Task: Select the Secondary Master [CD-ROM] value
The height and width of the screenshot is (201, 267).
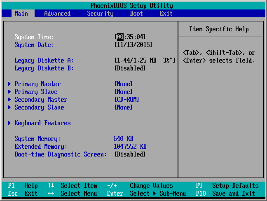Action: (126, 99)
